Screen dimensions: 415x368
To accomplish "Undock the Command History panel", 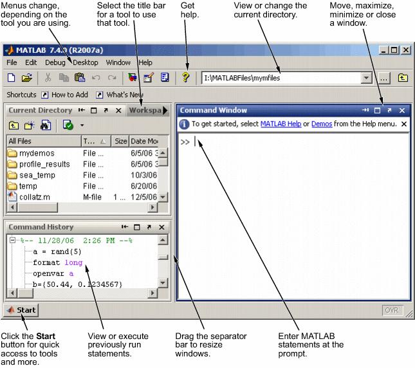I will (149, 227).
